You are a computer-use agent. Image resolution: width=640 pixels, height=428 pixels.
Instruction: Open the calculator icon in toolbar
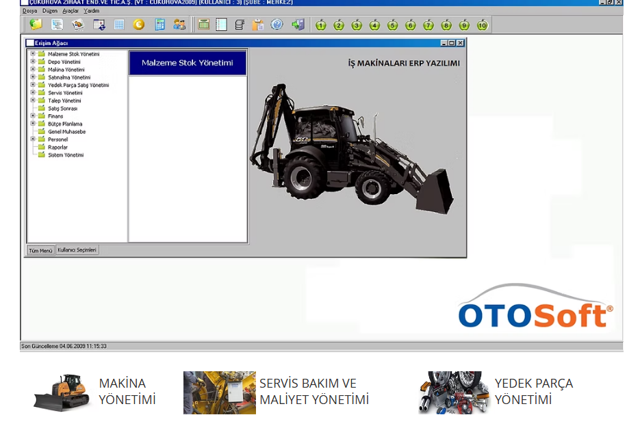coord(159,25)
